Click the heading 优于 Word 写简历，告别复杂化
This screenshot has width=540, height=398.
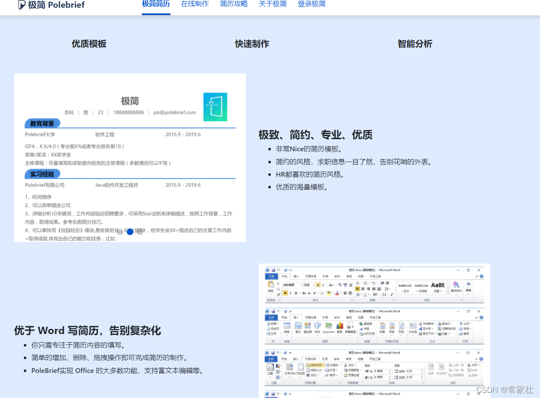[87, 331]
